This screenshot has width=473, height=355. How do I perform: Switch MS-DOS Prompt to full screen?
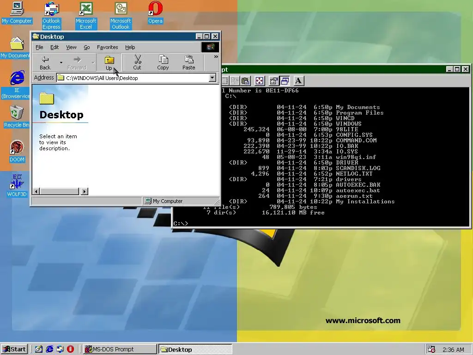click(x=260, y=81)
